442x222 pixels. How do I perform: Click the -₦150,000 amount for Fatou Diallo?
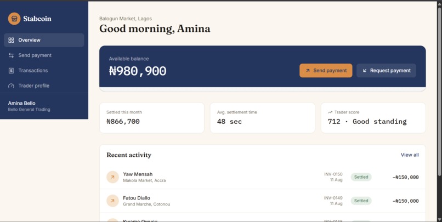(x=405, y=201)
